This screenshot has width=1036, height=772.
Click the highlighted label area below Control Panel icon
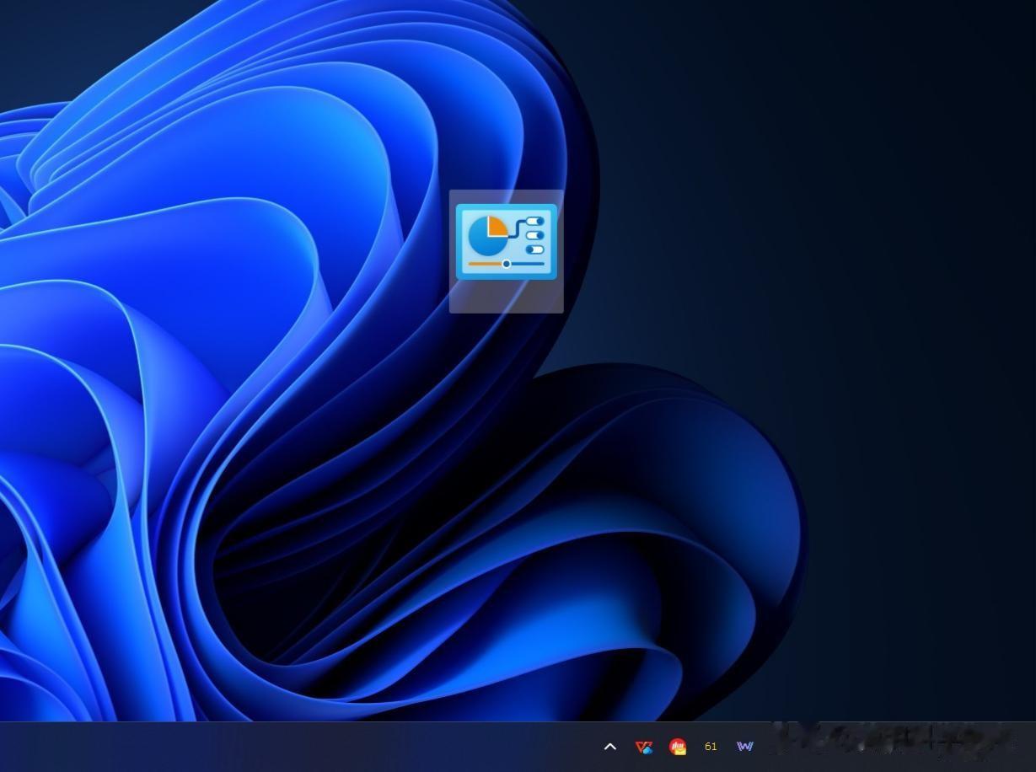[x=506, y=297]
